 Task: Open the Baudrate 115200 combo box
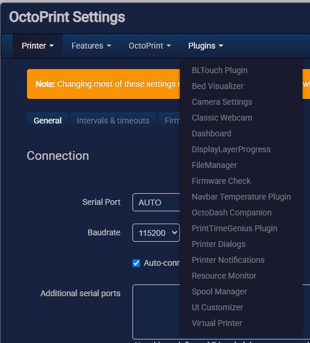click(x=156, y=233)
